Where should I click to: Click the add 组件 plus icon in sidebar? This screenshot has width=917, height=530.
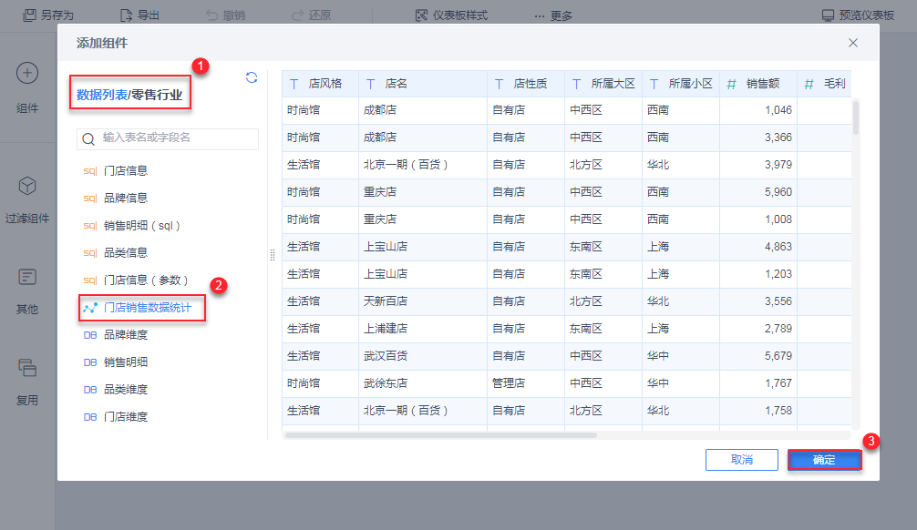point(27,73)
